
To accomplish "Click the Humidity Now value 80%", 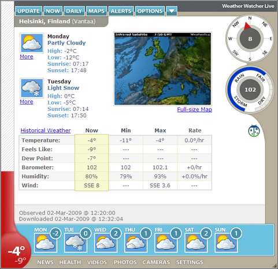I will coord(92,177).
